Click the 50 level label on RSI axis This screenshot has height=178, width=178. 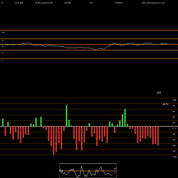2,47
